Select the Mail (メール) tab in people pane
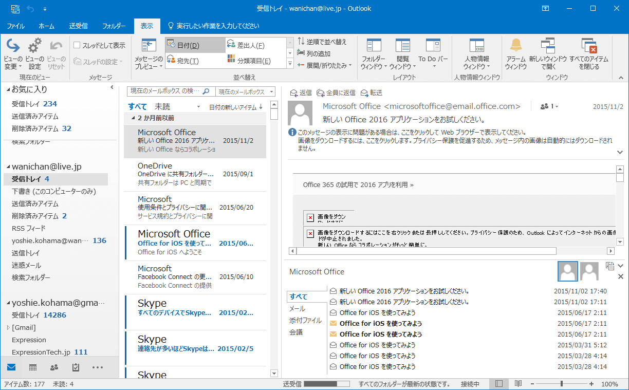This screenshot has height=390, width=629. tap(297, 309)
